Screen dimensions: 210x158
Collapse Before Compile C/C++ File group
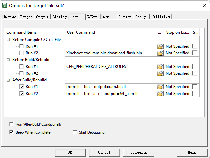pyautogui.click(x=8, y=39)
